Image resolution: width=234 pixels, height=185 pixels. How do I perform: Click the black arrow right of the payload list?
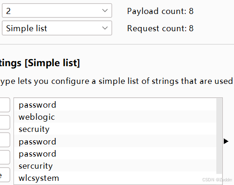pos(226,141)
